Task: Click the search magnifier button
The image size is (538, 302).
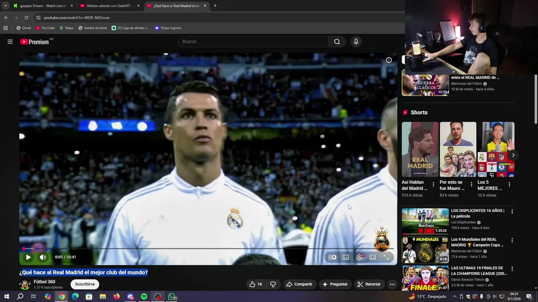Action: point(337,42)
